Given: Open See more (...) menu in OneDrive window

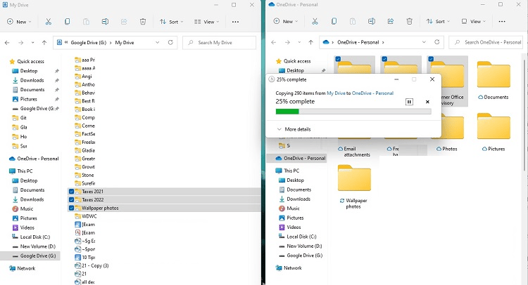Looking at the screenshot, I should (x=502, y=22).
